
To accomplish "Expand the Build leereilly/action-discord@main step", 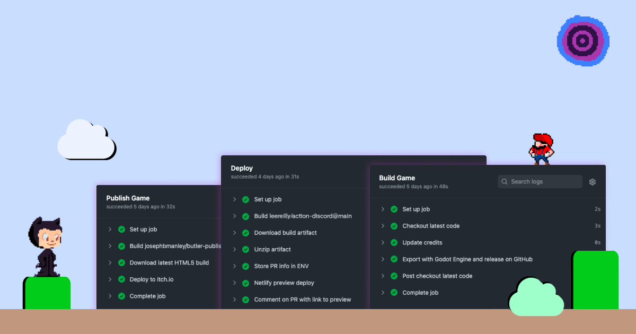I will pyautogui.click(x=234, y=216).
